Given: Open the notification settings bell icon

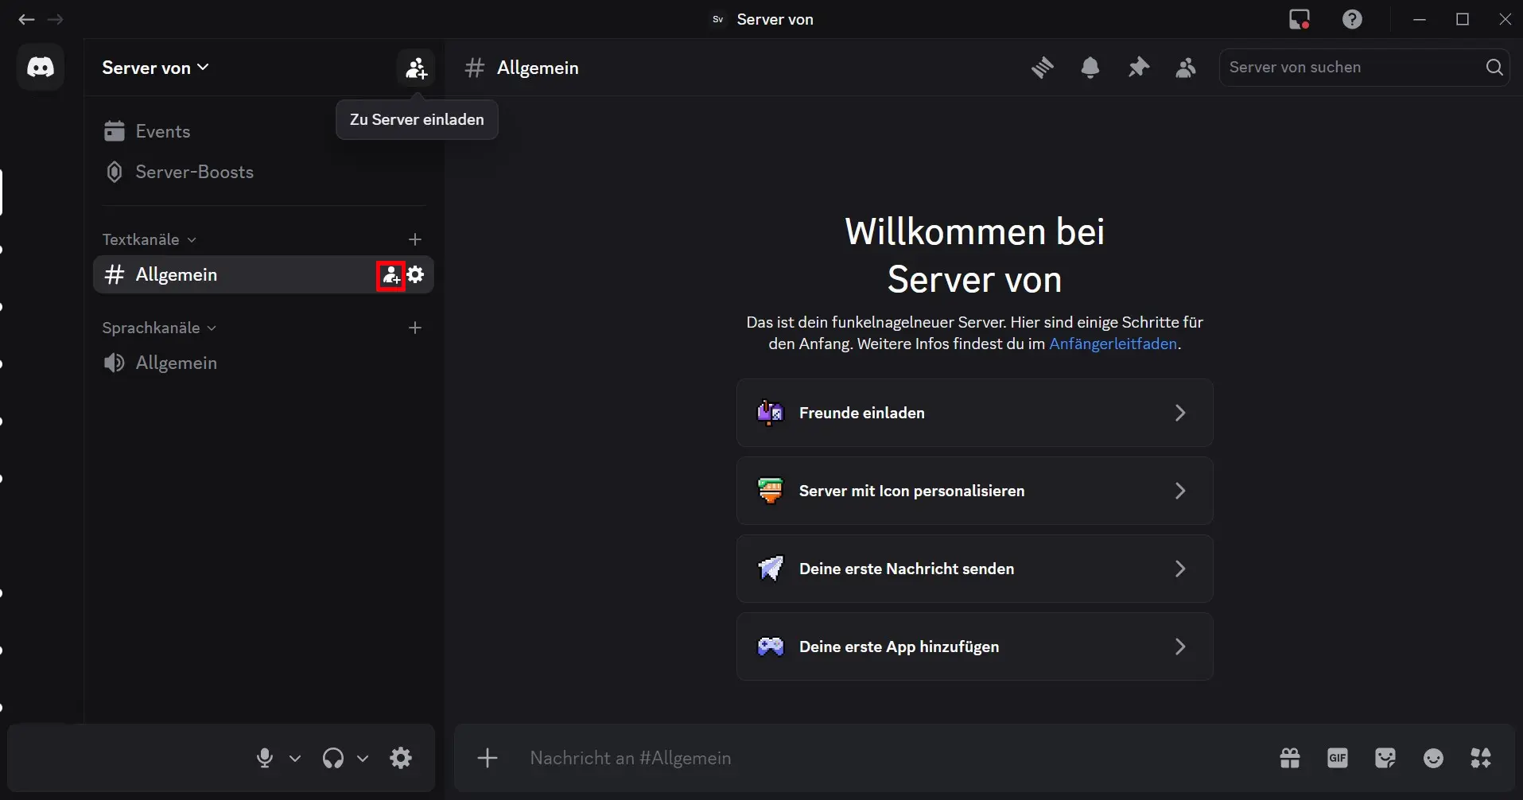Looking at the screenshot, I should point(1090,68).
